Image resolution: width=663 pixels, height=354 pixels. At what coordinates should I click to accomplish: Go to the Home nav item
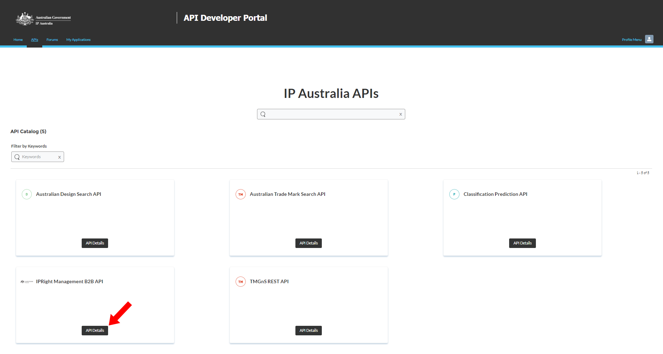18,40
